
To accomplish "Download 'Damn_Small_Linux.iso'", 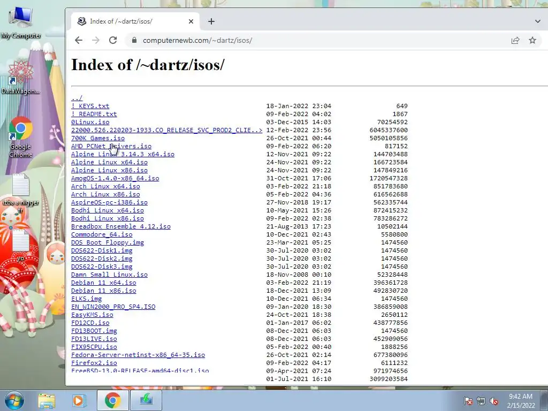I will click(109, 275).
